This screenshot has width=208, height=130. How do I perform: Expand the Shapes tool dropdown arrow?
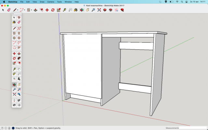click(32, 10)
